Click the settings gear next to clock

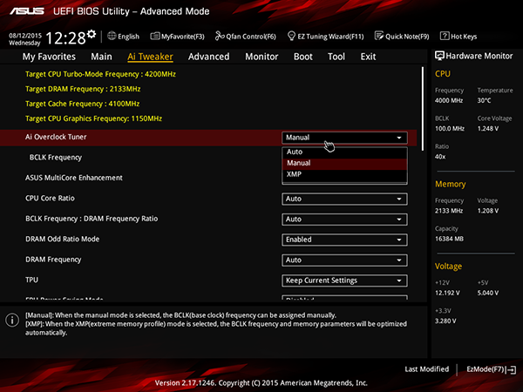click(x=92, y=34)
